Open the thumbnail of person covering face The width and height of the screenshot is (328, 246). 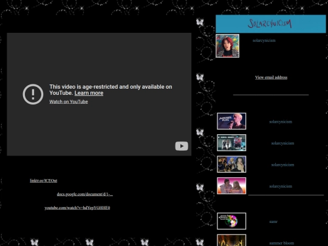pos(231,164)
